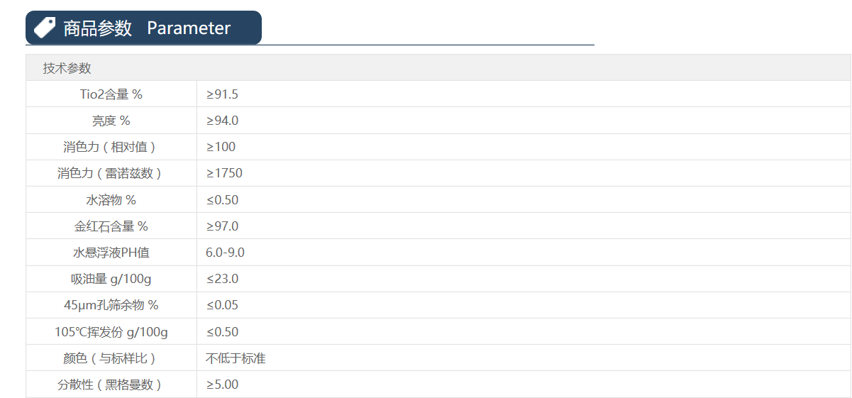Select the ≥100 value cell
The height and width of the screenshot is (398, 852).
click(221, 147)
